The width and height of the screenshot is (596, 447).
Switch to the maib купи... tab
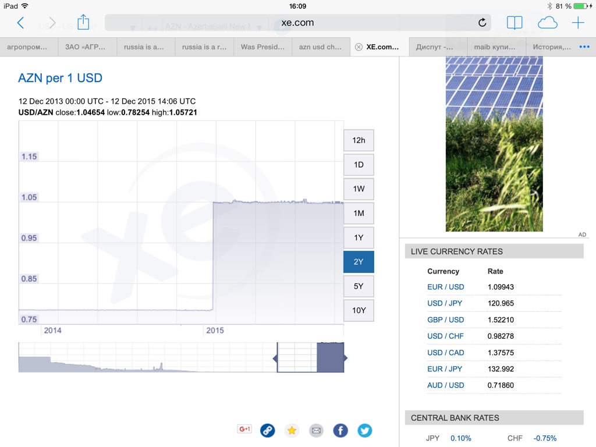[x=496, y=47]
